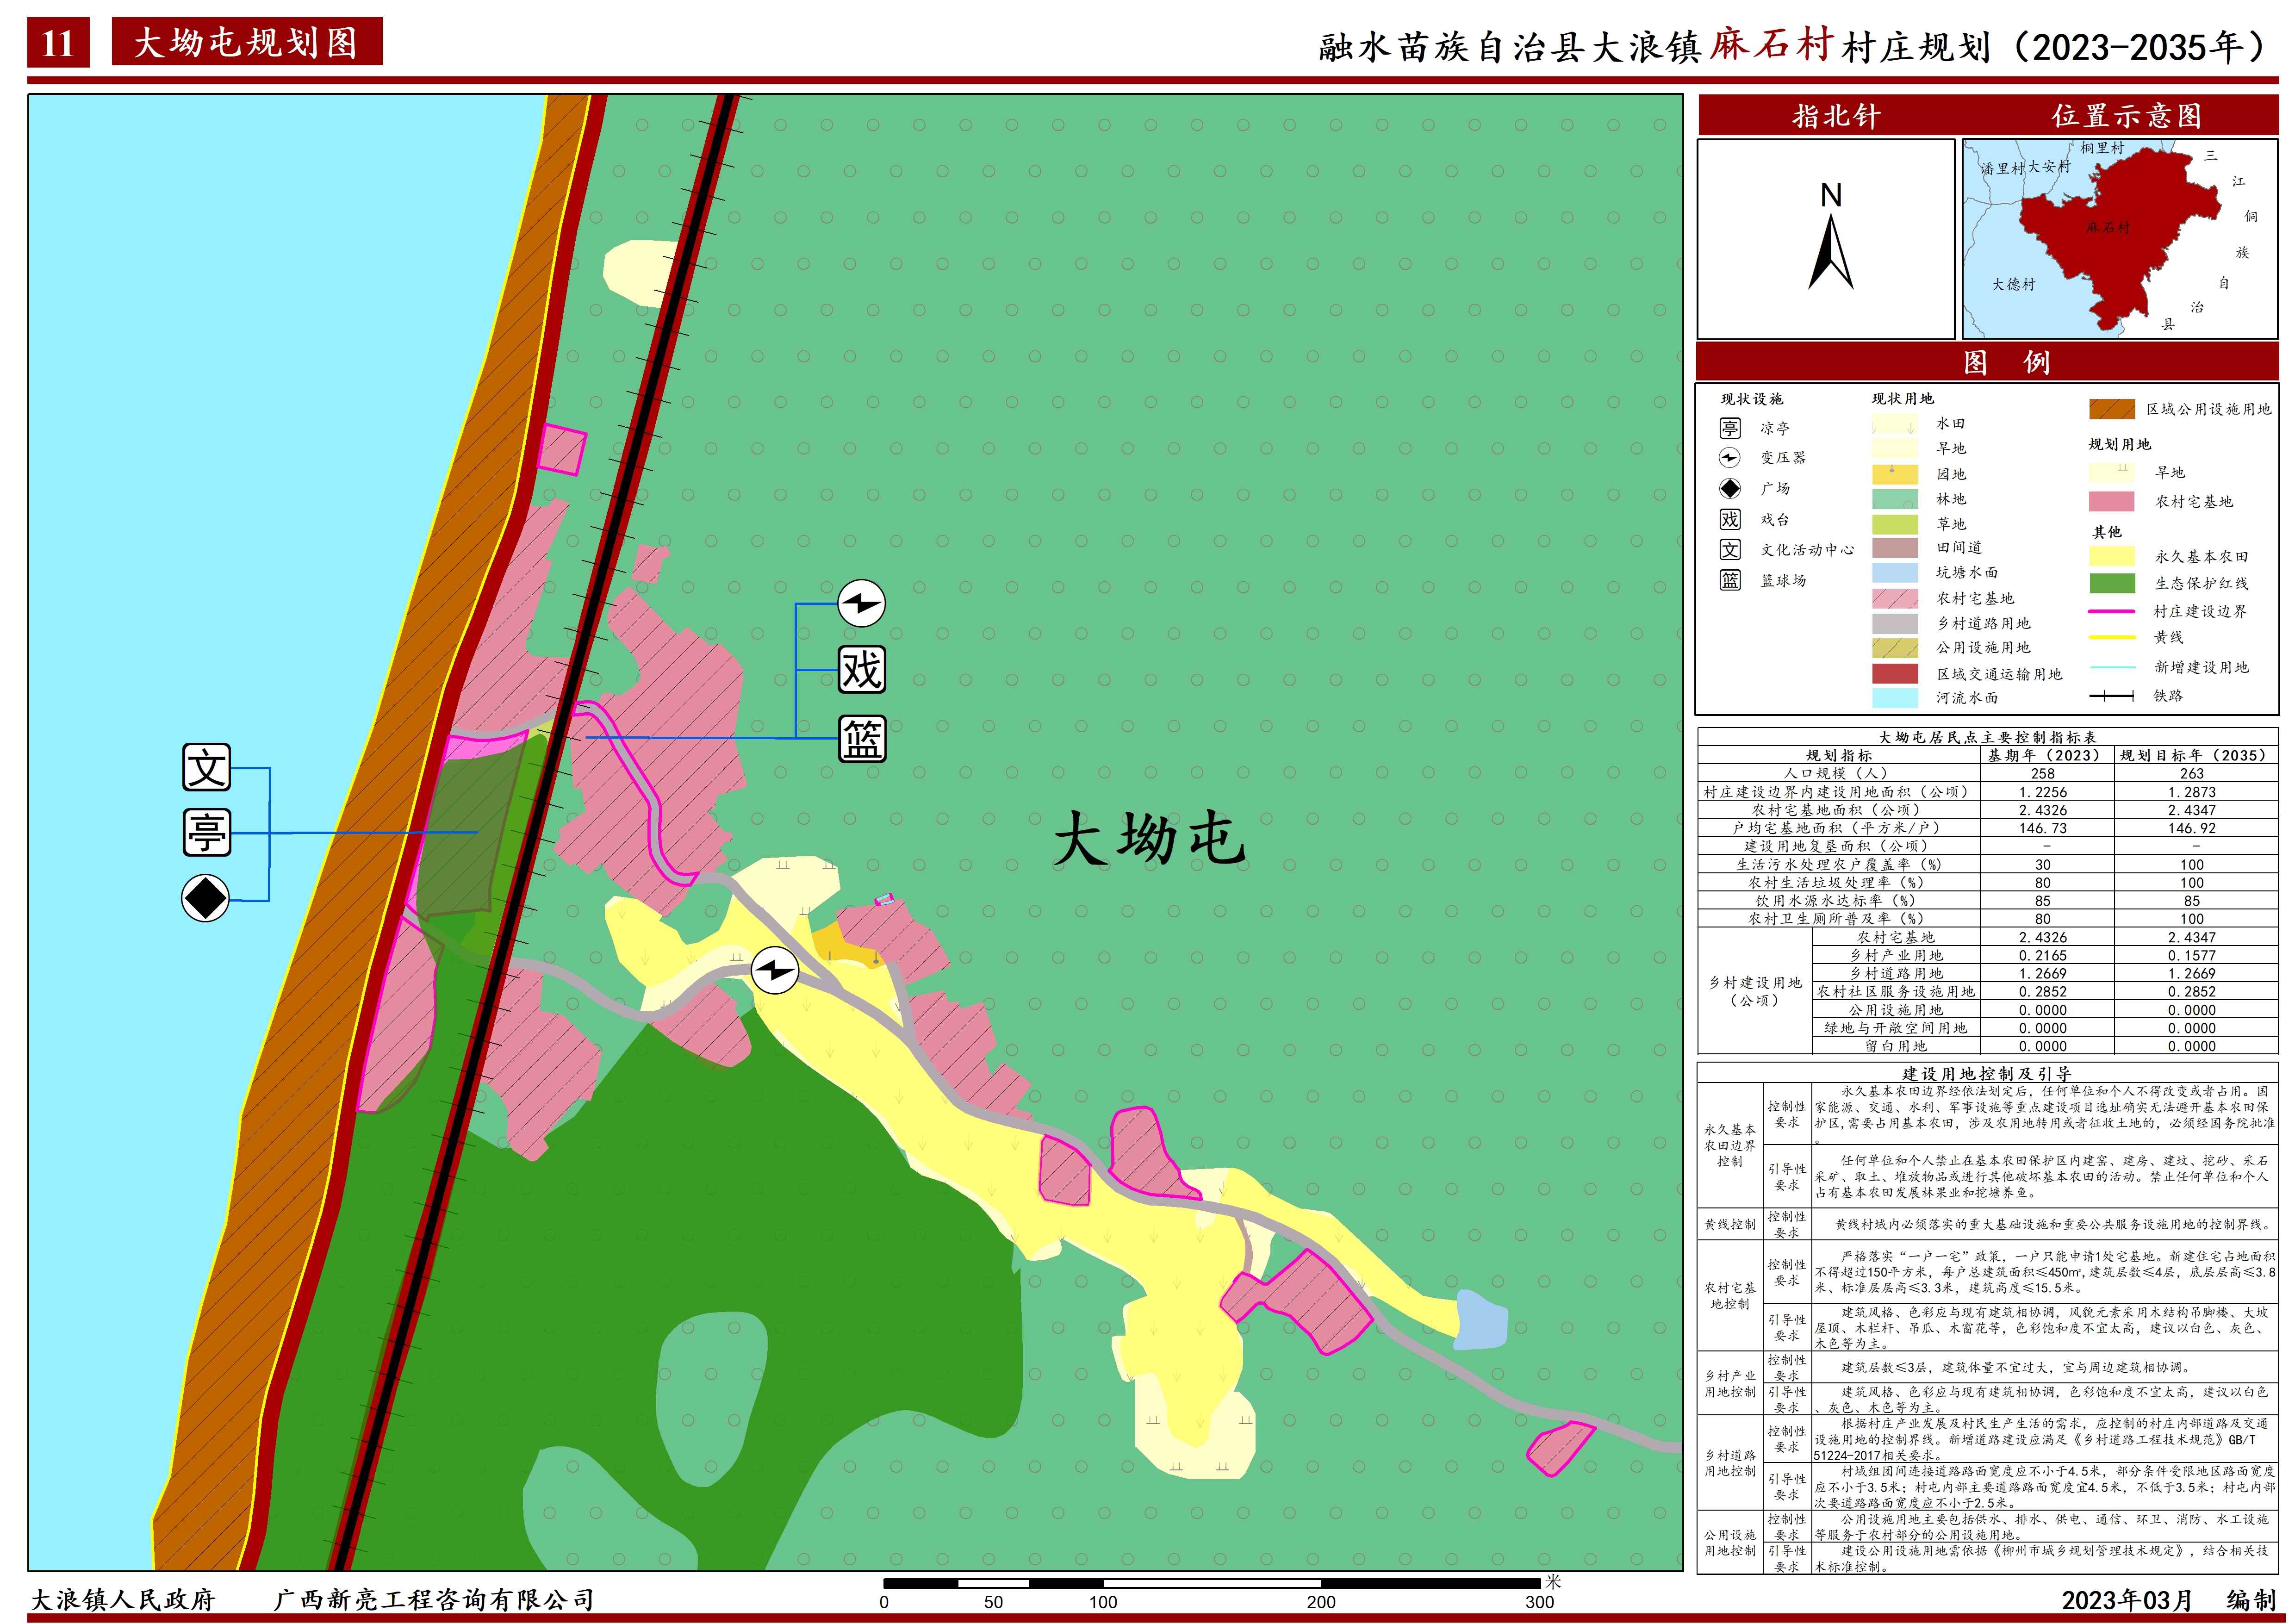Click the 凉亭 icon in the legend
The image size is (2295, 1624).
pos(1730,428)
